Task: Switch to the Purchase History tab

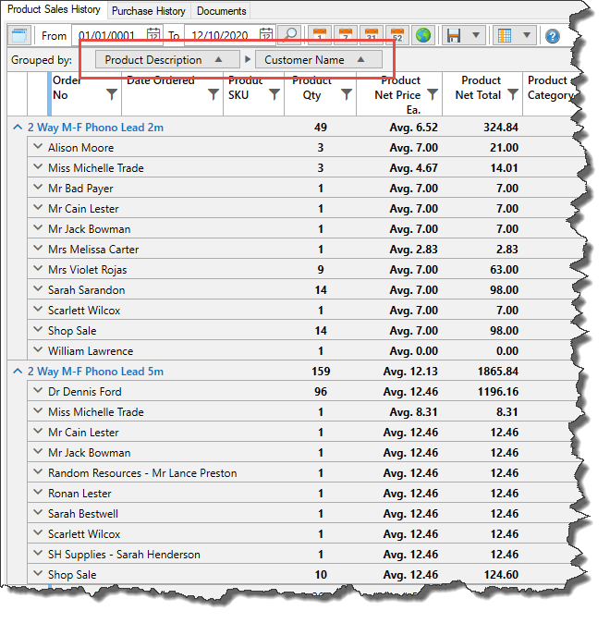Action: pos(148,11)
